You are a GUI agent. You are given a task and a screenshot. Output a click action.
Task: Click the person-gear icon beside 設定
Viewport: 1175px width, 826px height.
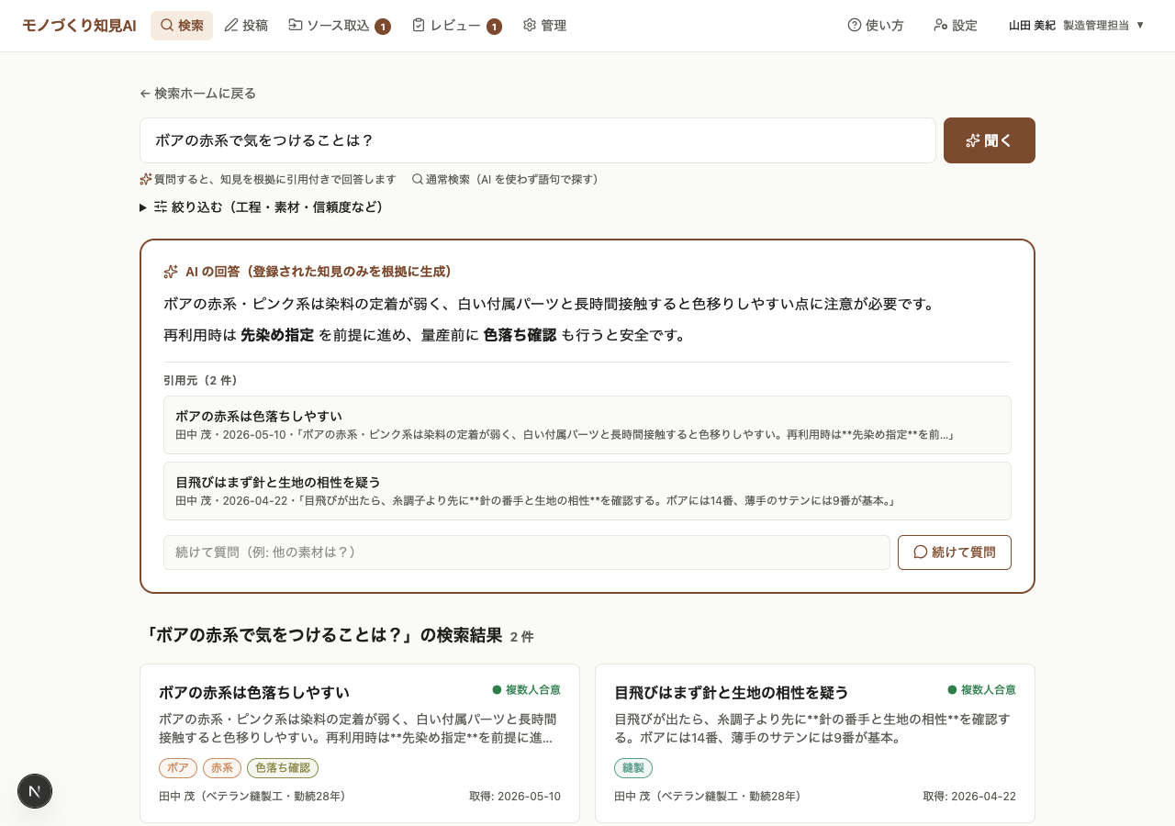[x=941, y=26]
